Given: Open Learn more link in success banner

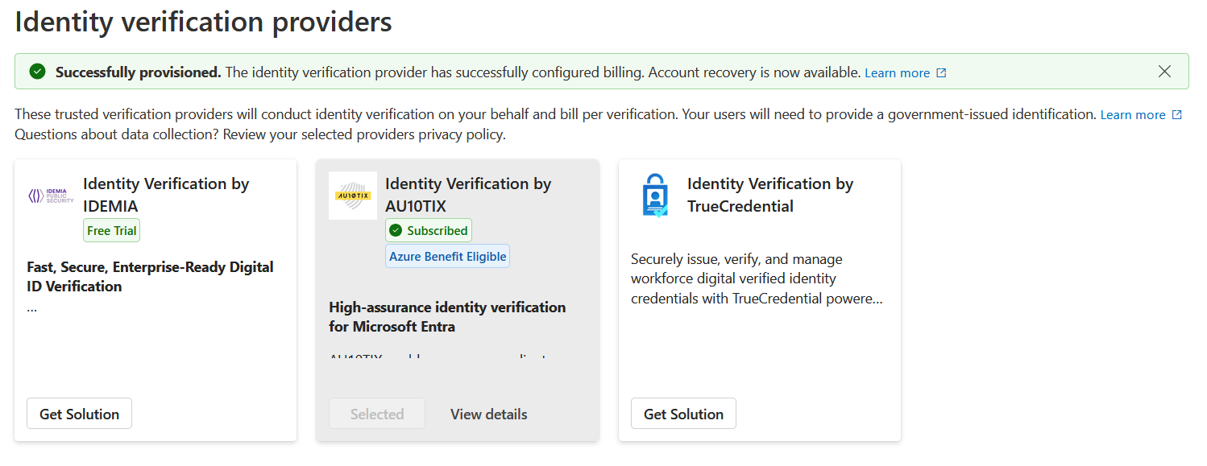Looking at the screenshot, I should point(897,73).
